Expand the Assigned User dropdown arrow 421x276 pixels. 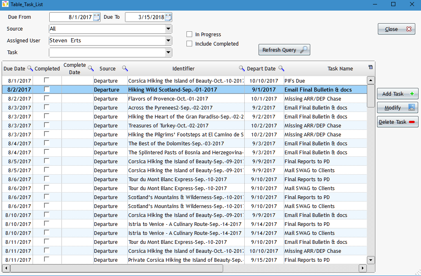(x=168, y=41)
